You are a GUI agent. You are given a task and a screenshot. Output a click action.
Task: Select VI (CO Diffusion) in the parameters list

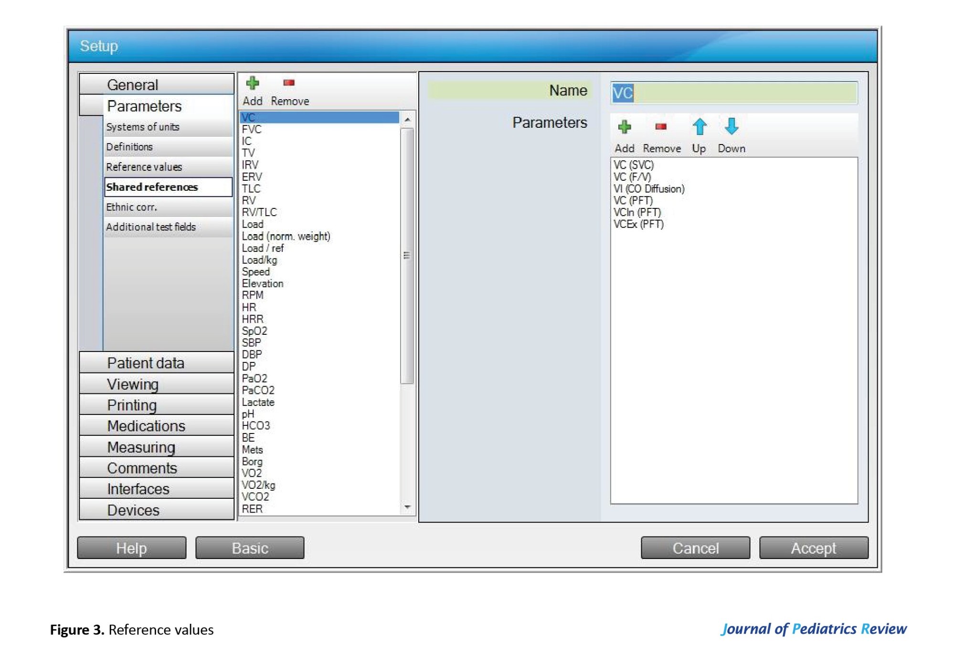649,189
